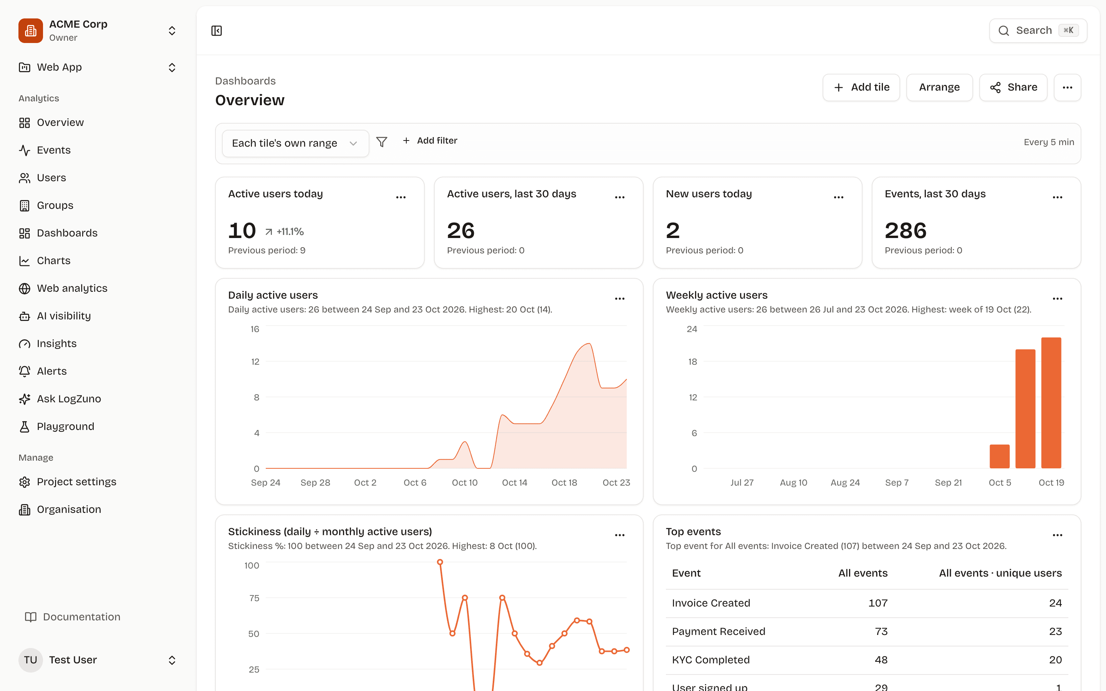The image size is (1106, 691).
Task: Click Add filter
Action: click(x=430, y=141)
